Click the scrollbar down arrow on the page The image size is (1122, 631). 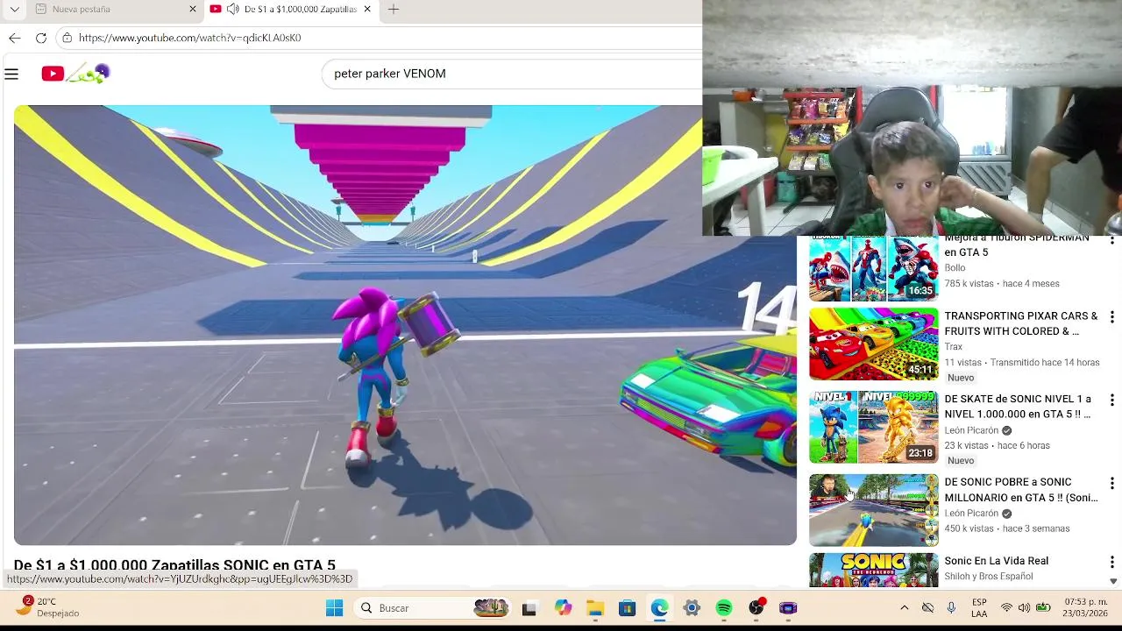[1113, 581]
